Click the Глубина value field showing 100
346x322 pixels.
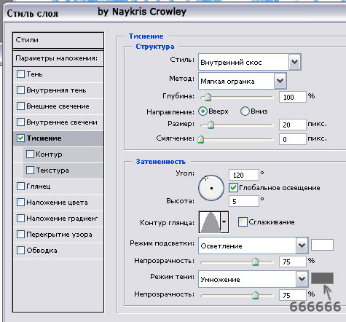pos(293,97)
